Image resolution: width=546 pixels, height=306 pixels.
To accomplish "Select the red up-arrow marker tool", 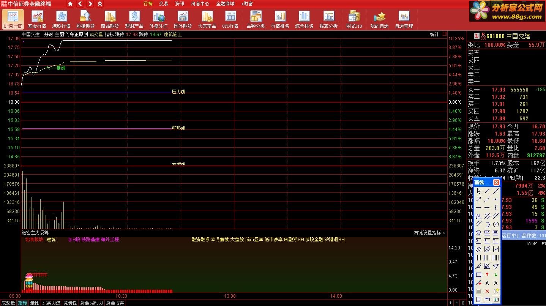I will (x=487, y=274).
